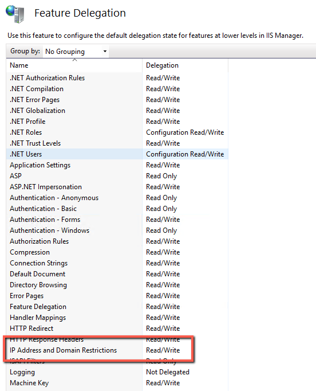Click Read Only delegation value for ASP
Screen dimensions: 316x391
161,176
